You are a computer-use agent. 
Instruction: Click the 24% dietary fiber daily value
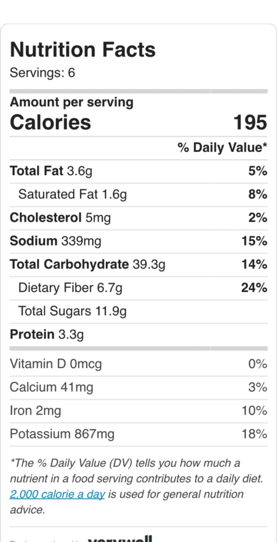click(254, 288)
